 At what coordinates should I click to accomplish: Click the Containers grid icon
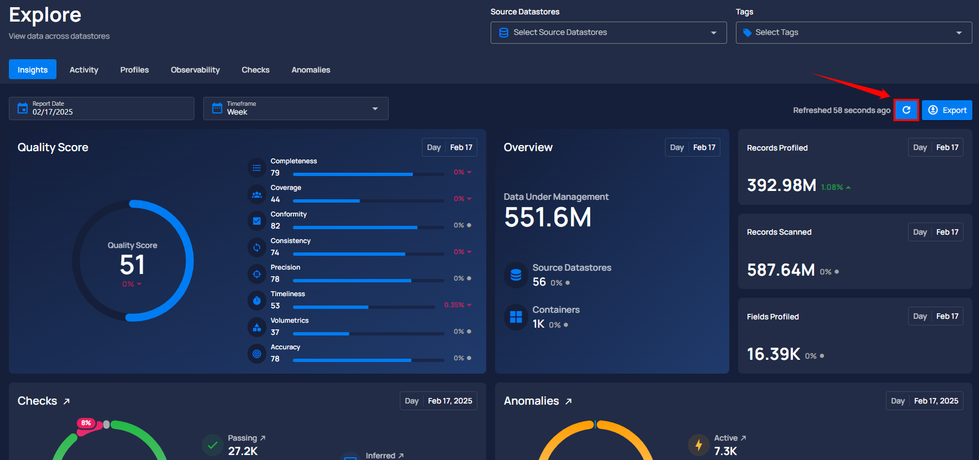[x=516, y=317]
